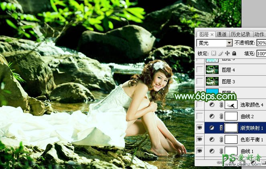Screen dimensions: 266x169
Task: Show the 图层 4 layer
Action: click(200, 70)
